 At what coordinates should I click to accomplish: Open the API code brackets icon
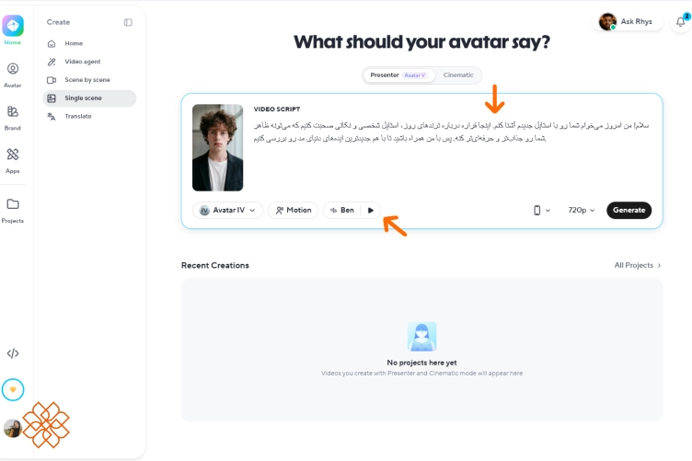tap(13, 353)
